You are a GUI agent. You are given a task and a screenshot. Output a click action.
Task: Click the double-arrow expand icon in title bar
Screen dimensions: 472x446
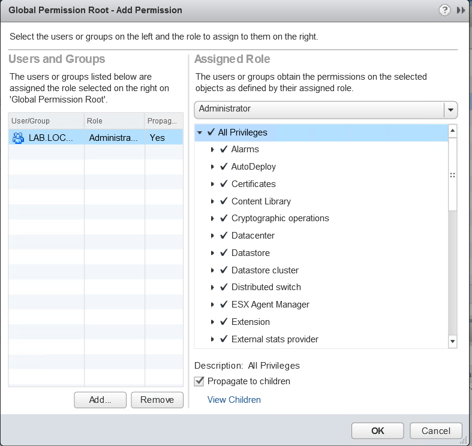(x=461, y=10)
